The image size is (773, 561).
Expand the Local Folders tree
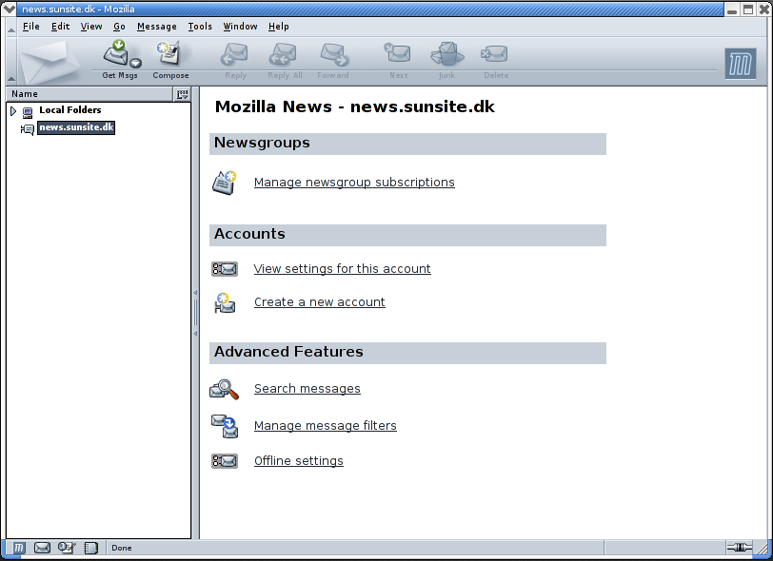tap(13, 111)
